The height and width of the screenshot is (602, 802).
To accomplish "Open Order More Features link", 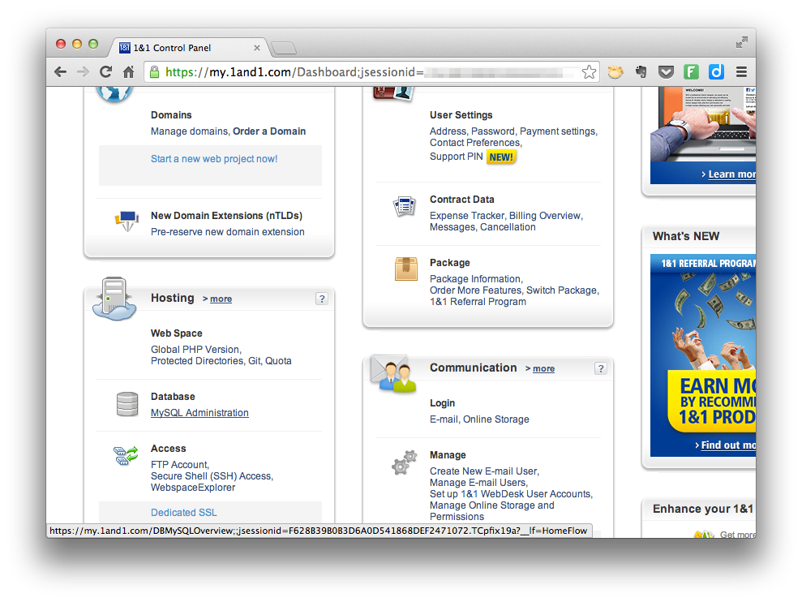I will point(476,290).
